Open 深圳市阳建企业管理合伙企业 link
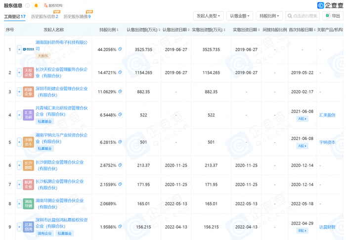 (x=62, y=92)
